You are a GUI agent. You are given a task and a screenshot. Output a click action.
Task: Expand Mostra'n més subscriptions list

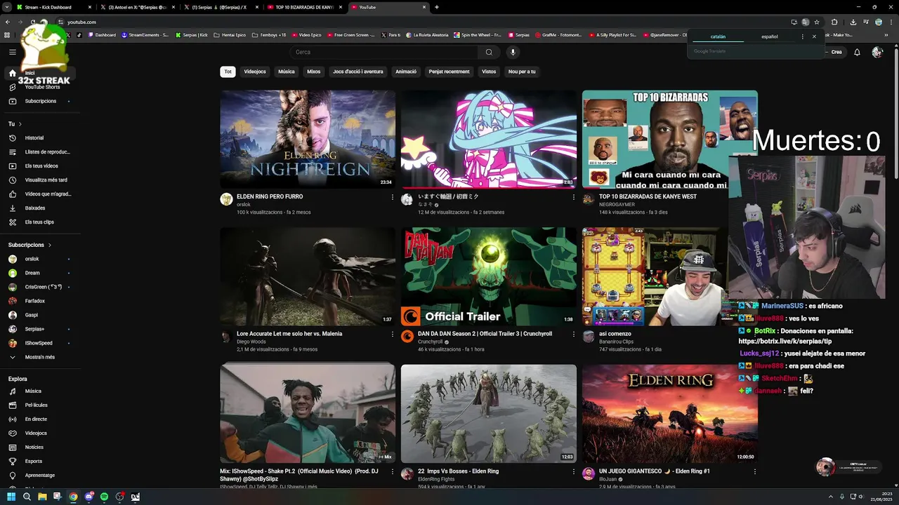pyautogui.click(x=40, y=357)
